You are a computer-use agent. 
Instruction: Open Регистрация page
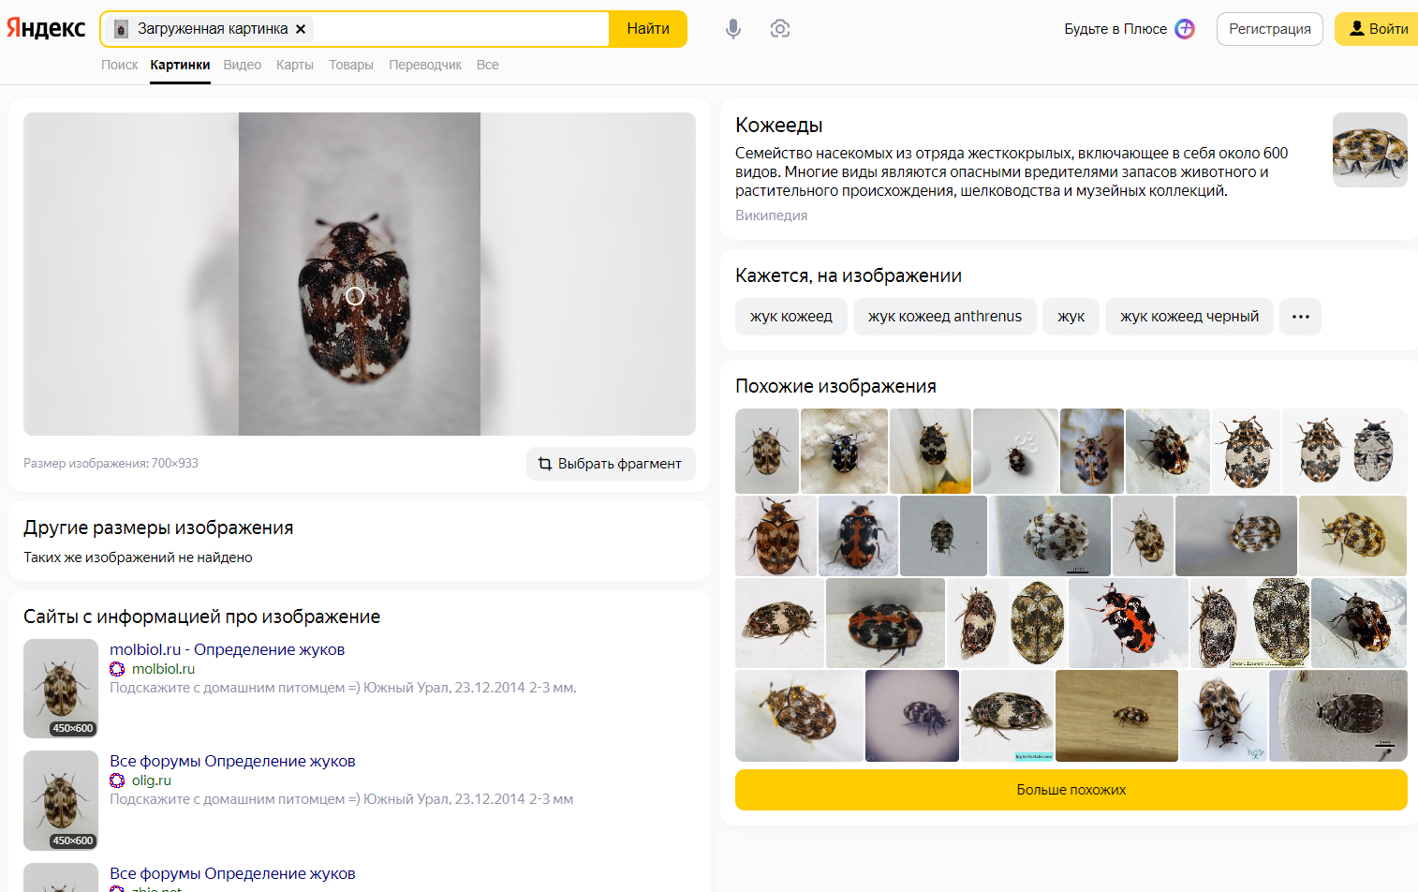(x=1270, y=29)
